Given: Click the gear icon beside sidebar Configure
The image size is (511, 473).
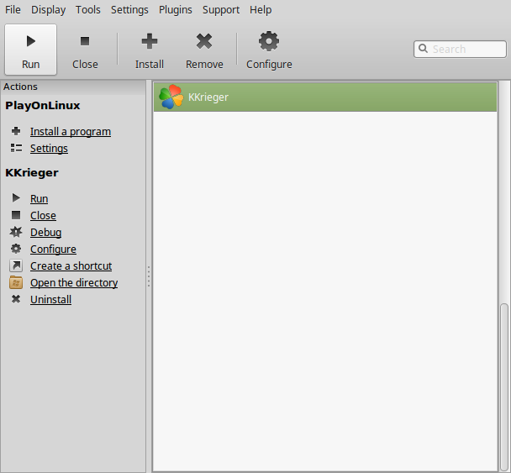Looking at the screenshot, I should click(x=16, y=249).
